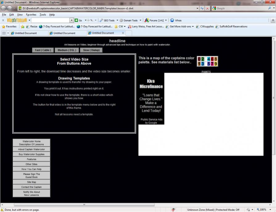Click Public Service Ads by Google
Viewport: 276px width, 212px height.
(x=151, y=121)
